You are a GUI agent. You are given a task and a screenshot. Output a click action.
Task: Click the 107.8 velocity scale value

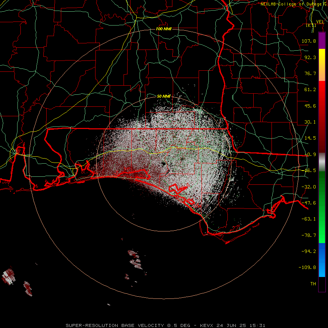pos(309,41)
